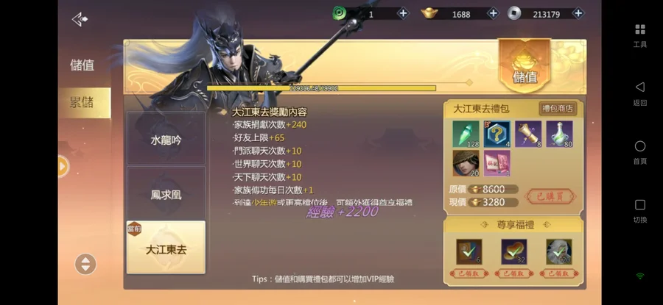Open the large 儲值 recharge badge
The height and width of the screenshot is (305, 663).
(x=525, y=65)
